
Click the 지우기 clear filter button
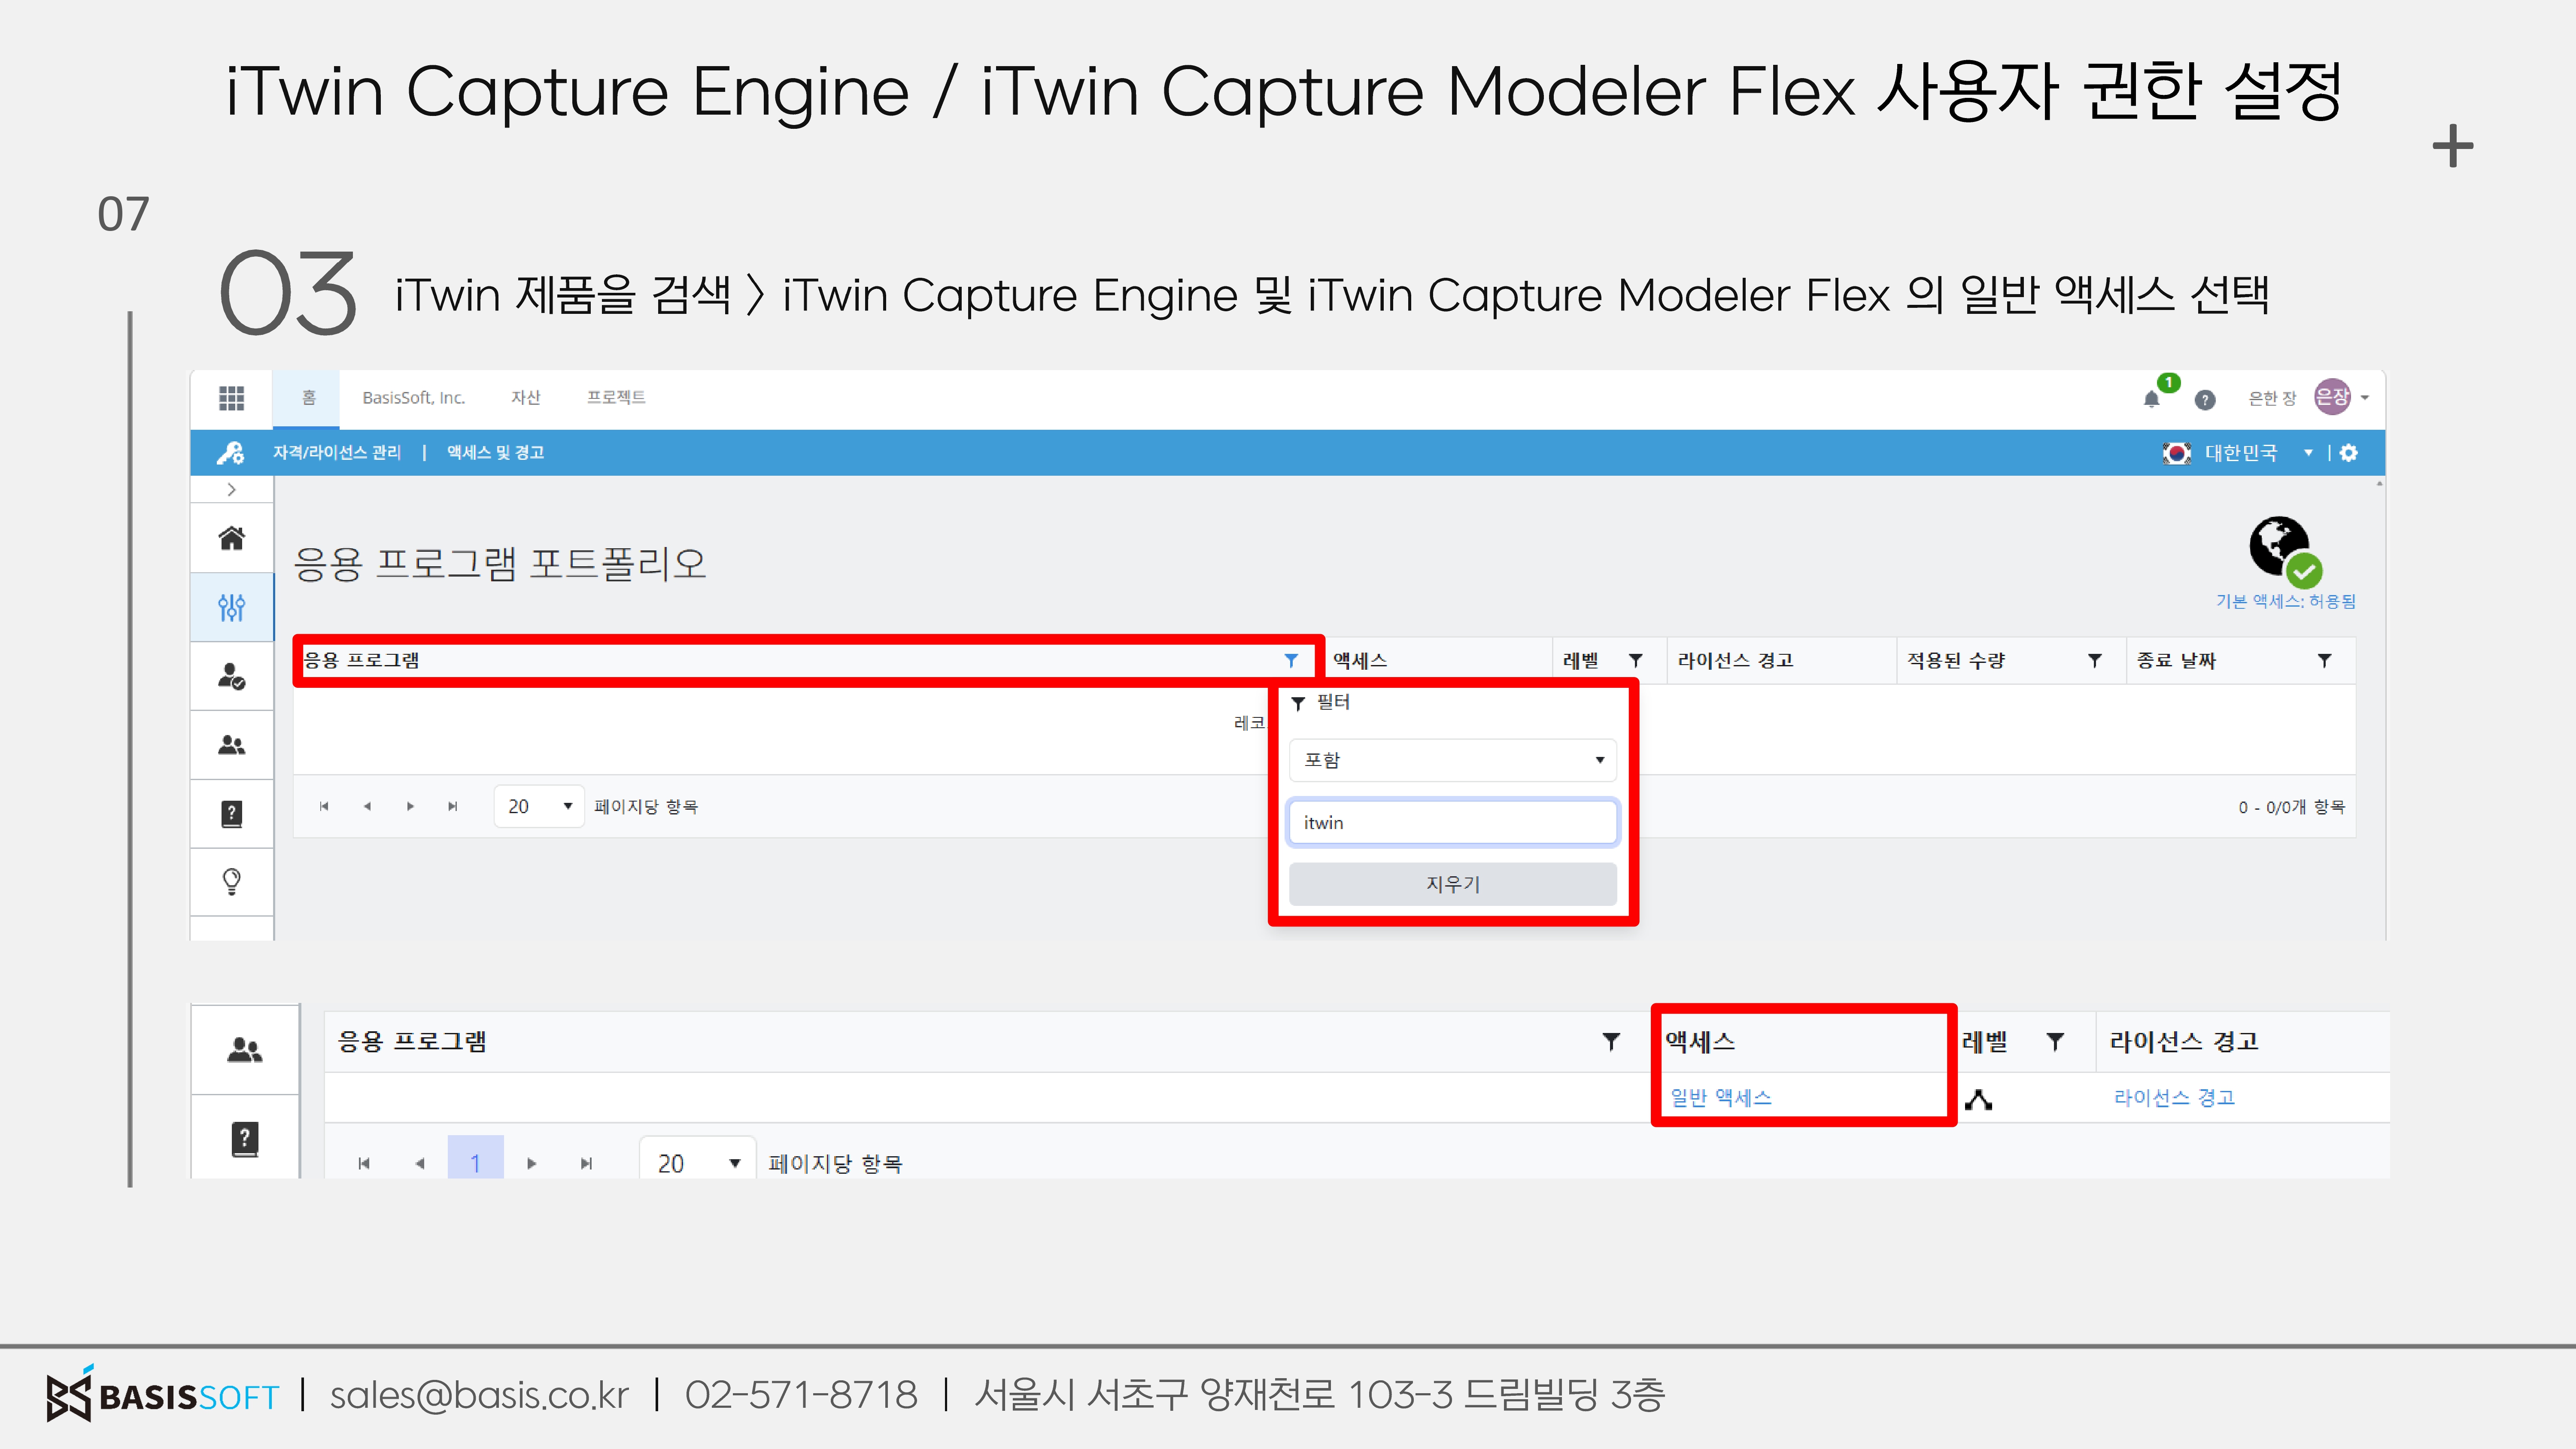coord(1452,884)
